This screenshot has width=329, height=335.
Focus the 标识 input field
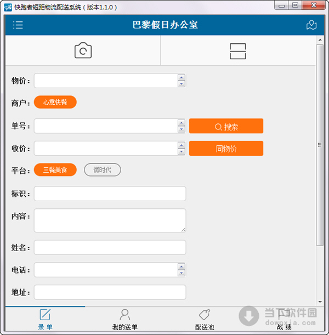click(110, 194)
